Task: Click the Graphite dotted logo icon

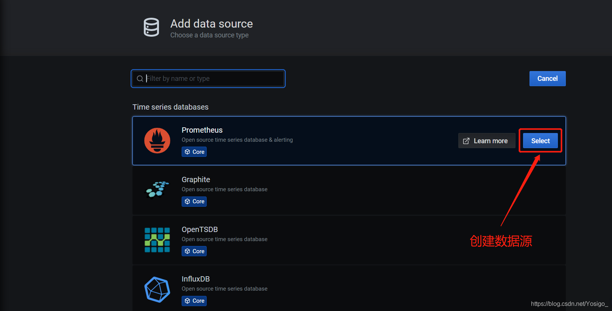Action: tap(157, 190)
